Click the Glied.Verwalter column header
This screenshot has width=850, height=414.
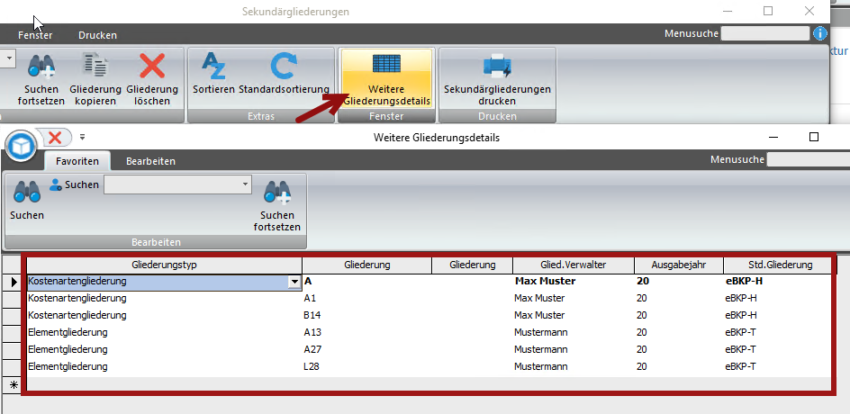(573, 265)
